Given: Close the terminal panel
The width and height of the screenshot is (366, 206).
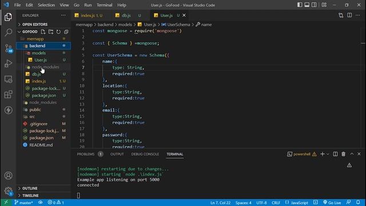Looking at the screenshot, I should pos(359,154).
